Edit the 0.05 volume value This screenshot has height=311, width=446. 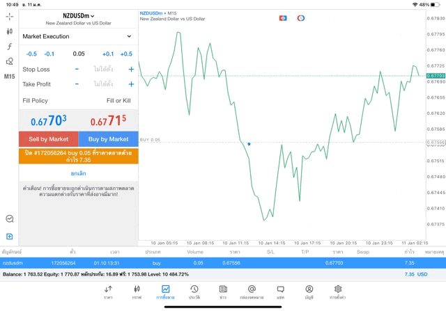pyautogui.click(x=79, y=54)
